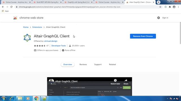Image resolution: width=181 pixels, height=101 pixels.
Task: Open the Chrome three-dot menu
Action: click(x=178, y=7)
